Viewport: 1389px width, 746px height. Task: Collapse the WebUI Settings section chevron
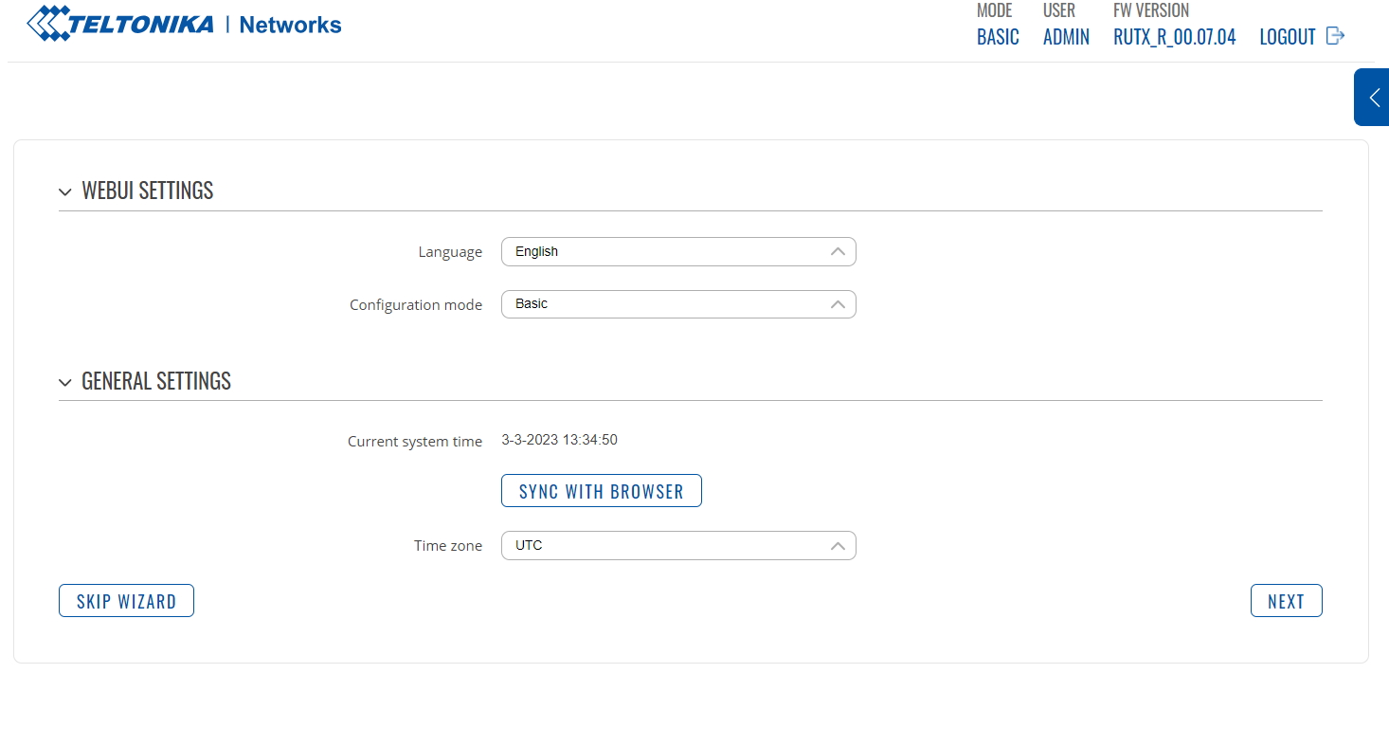coord(65,192)
